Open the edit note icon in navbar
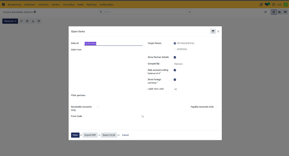This screenshot has width=289, height=156. point(261,5)
